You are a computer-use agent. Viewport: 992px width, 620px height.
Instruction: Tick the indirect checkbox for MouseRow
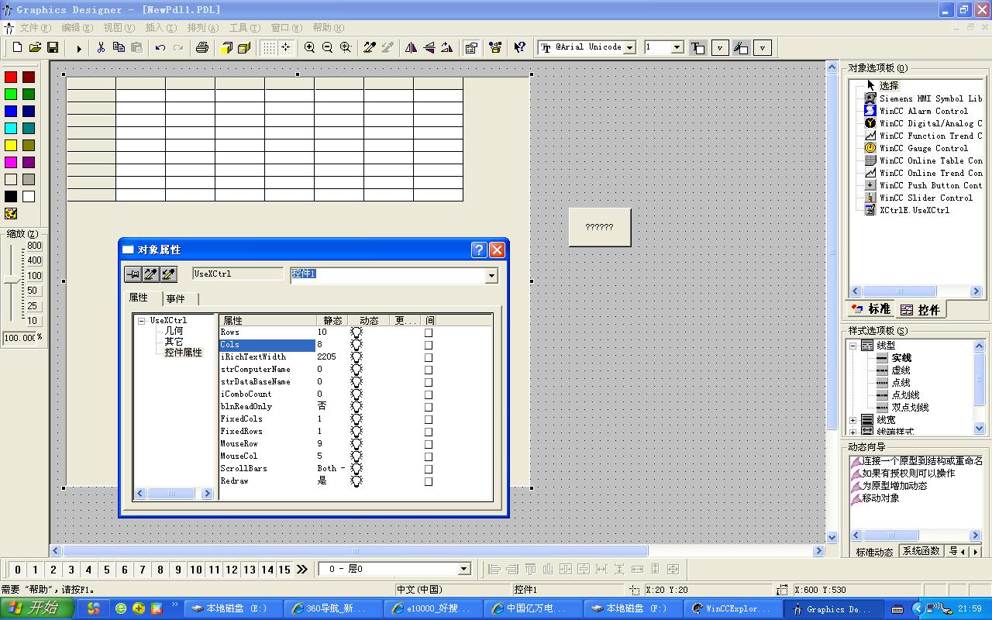(x=429, y=444)
